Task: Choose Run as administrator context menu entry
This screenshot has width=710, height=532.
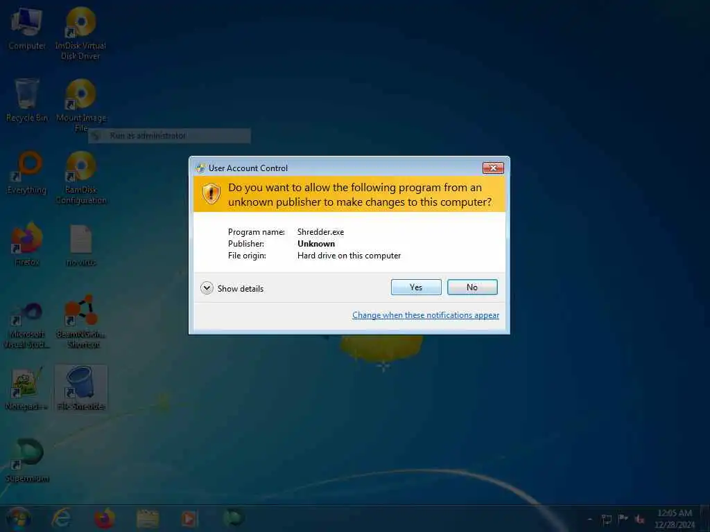Action: tap(169, 136)
